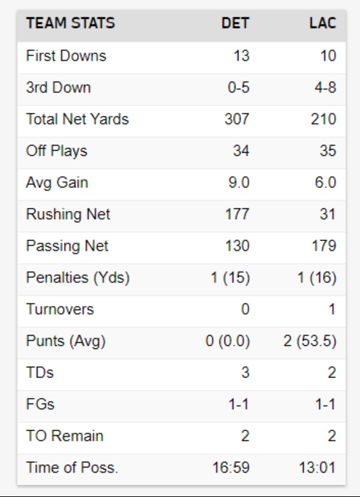
Task: Select the Passing Net row label
Action: (67, 246)
